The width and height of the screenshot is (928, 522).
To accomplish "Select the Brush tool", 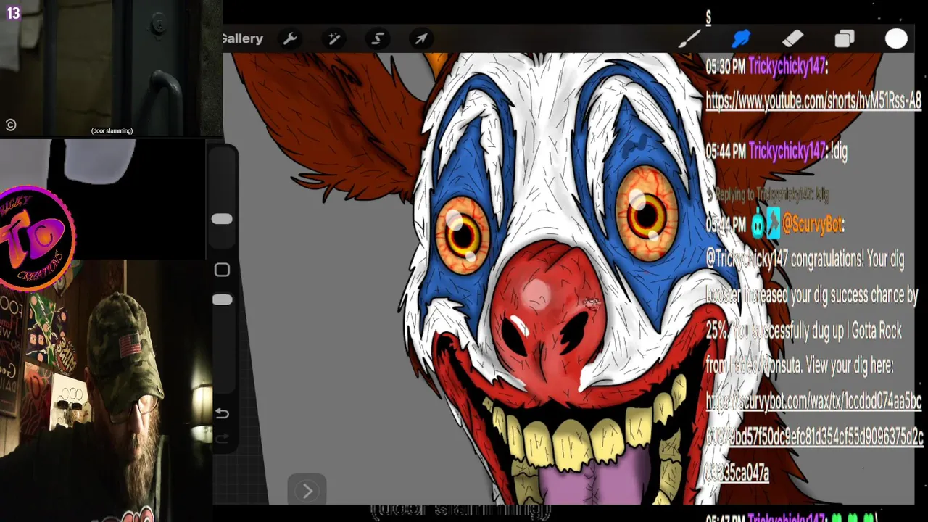I will pyautogui.click(x=689, y=38).
